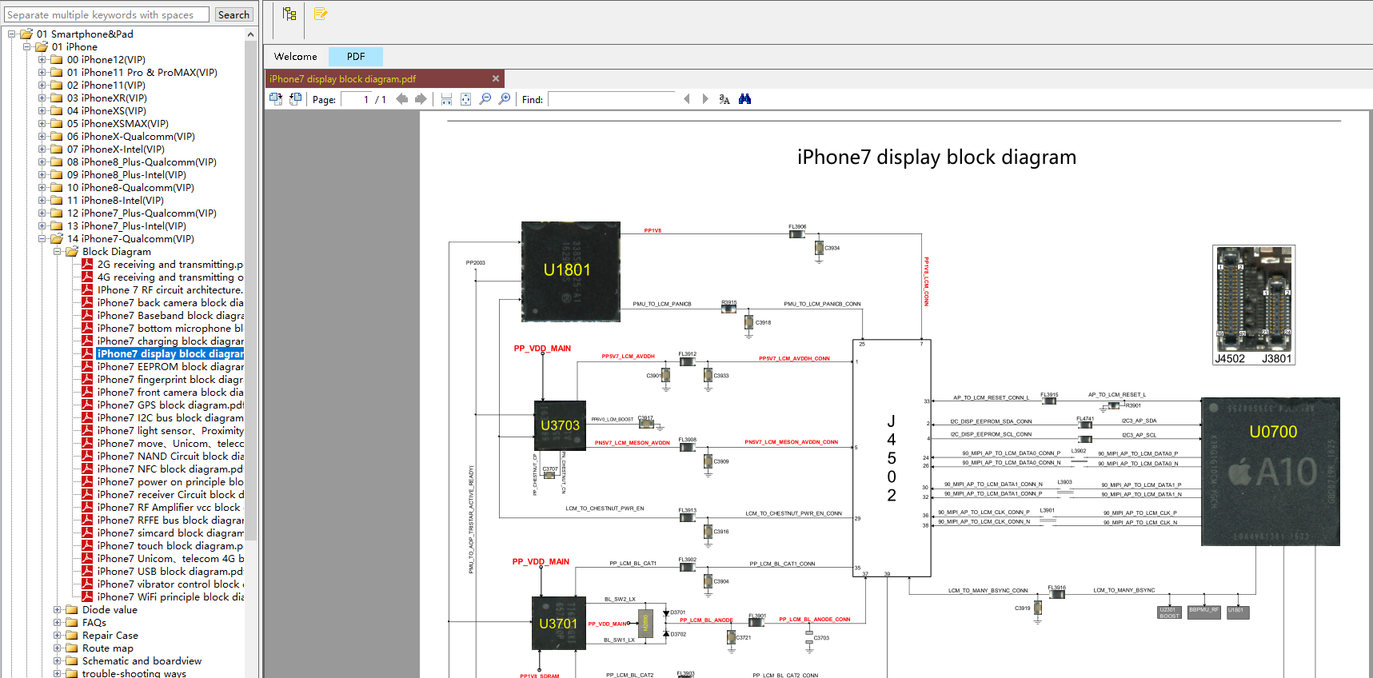The image size is (1373, 678).
Task: Open iPhone7 I2C bus block diagram
Action: [170, 418]
